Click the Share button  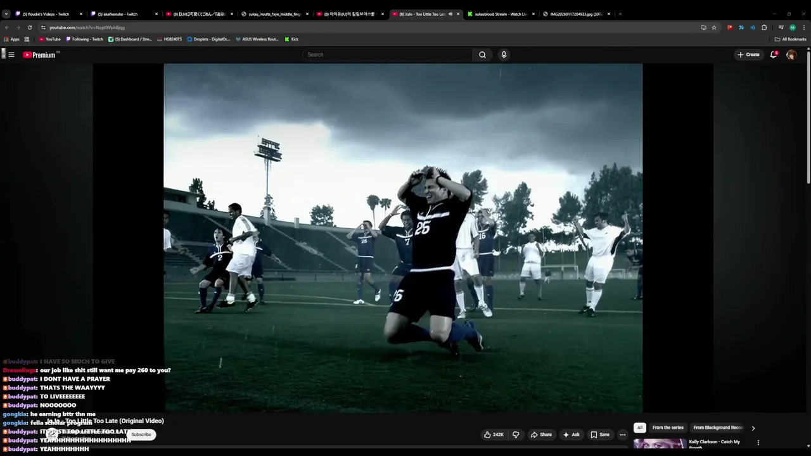pyautogui.click(x=541, y=434)
